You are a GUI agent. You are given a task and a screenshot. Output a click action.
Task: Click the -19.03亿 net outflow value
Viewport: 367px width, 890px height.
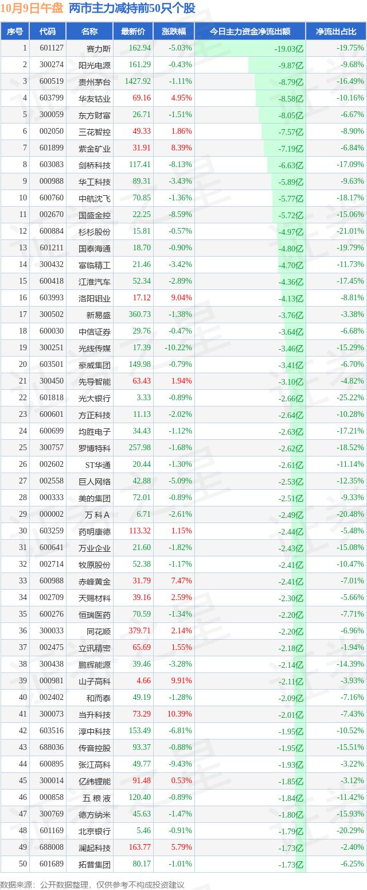tap(288, 49)
